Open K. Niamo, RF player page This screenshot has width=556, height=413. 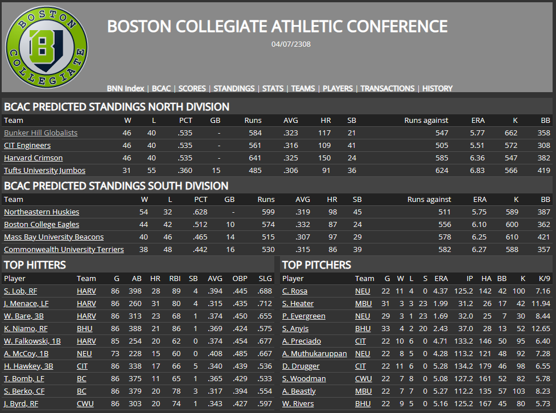click(x=24, y=328)
